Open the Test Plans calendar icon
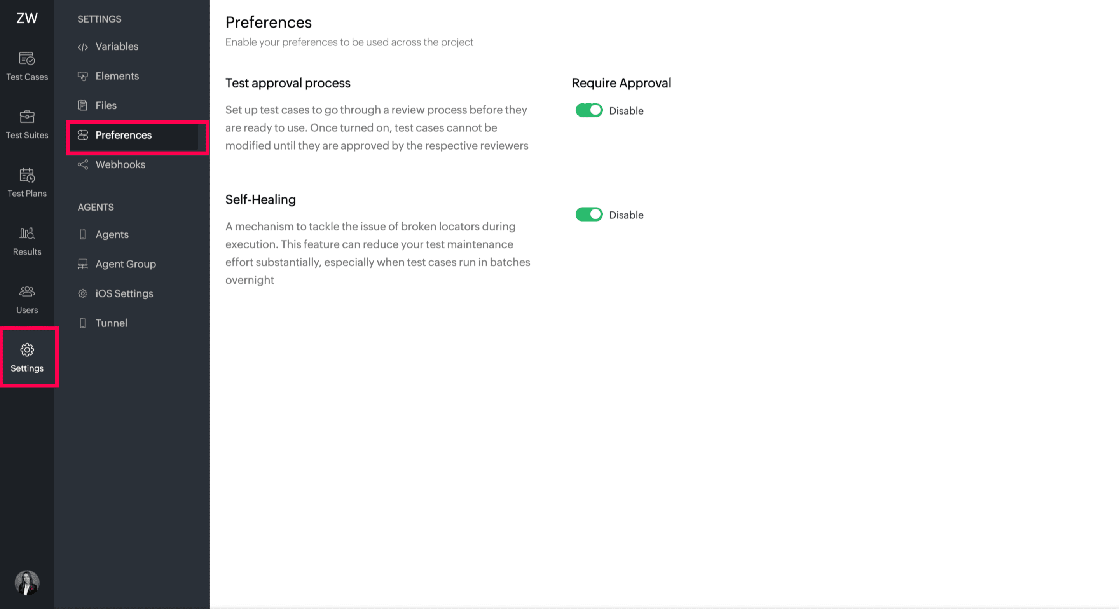The width and height of the screenshot is (1119, 609). coord(27,175)
